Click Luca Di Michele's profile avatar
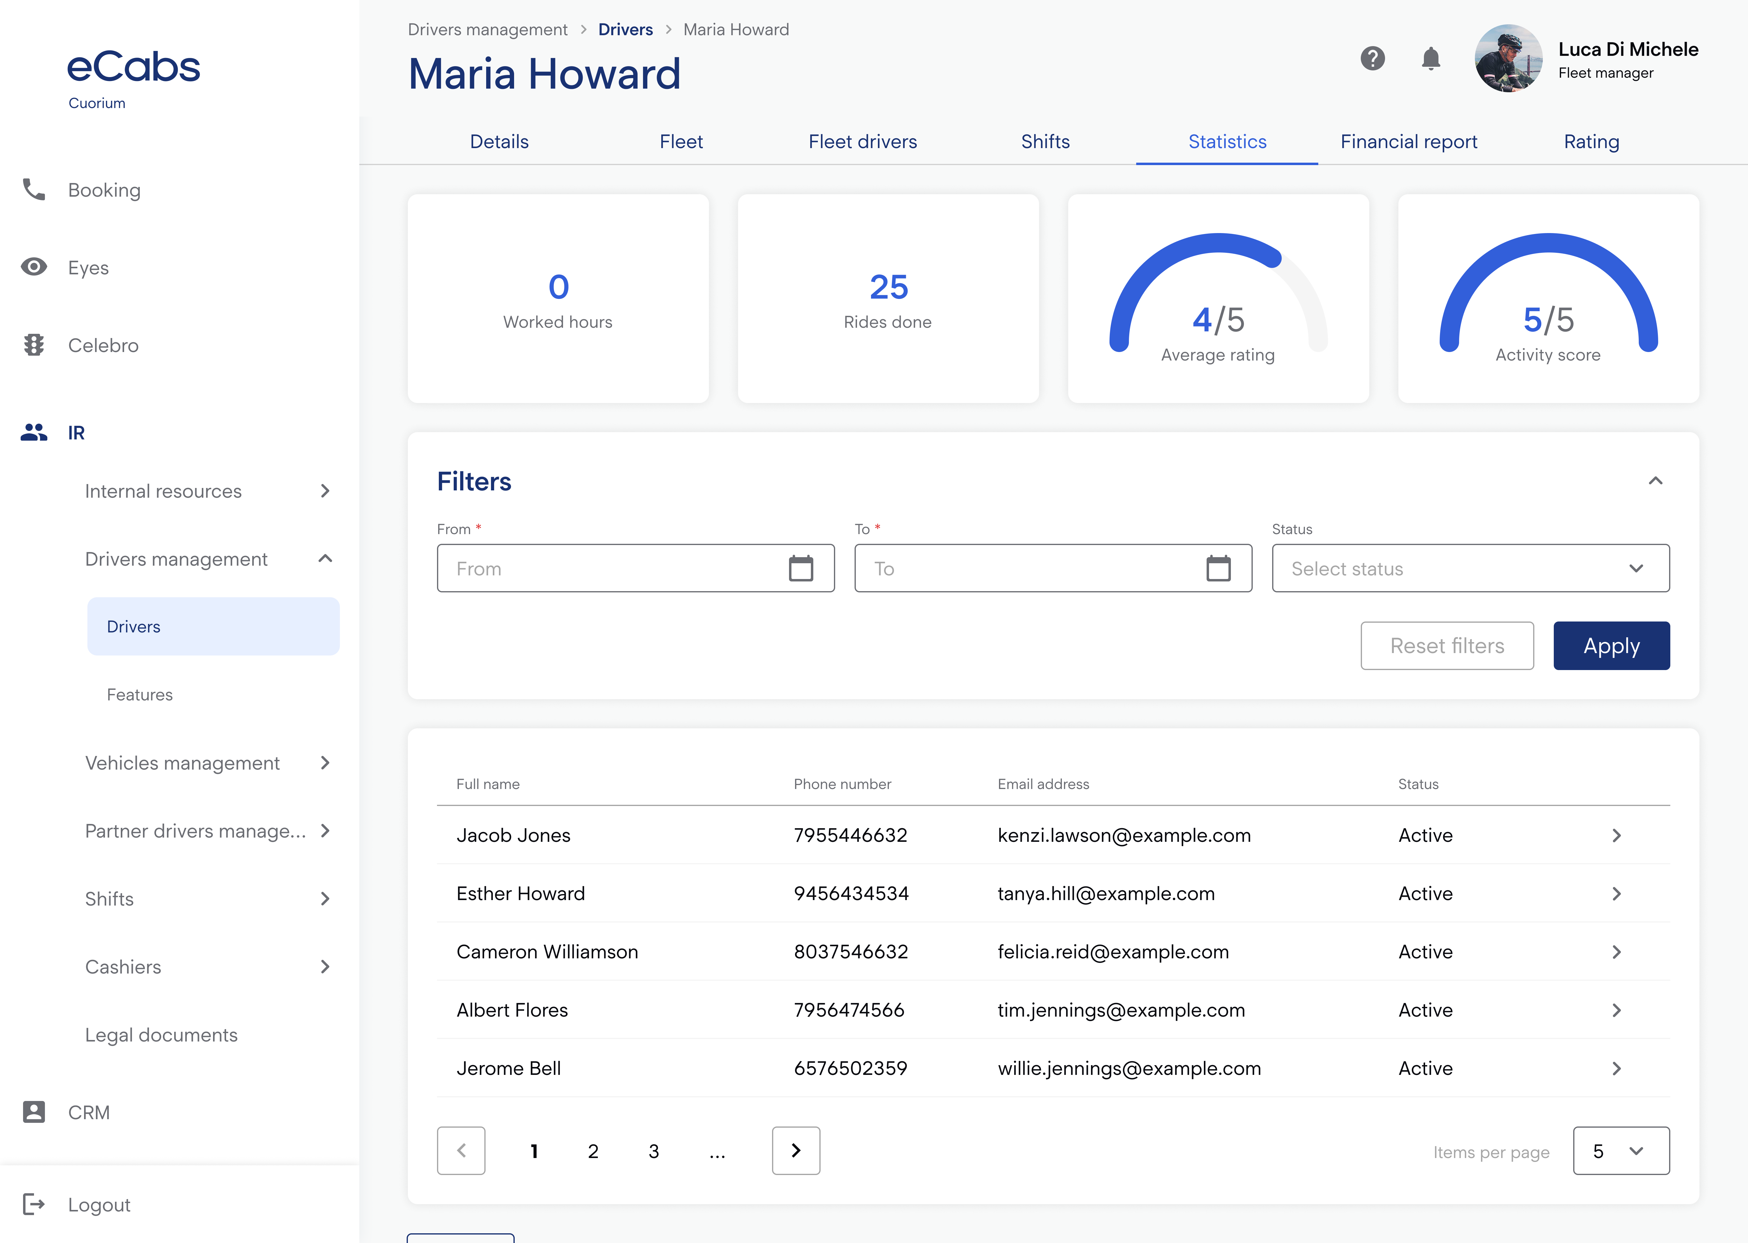The width and height of the screenshot is (1748, 1243). point(1509,58)
